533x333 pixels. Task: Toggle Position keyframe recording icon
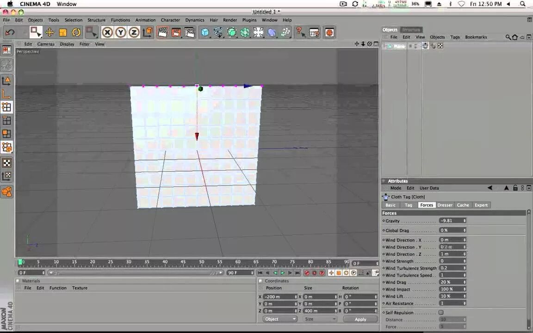pos(331,272)
